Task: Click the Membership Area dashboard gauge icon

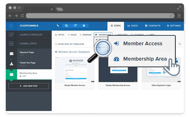Action: click(x=116, y=59)
